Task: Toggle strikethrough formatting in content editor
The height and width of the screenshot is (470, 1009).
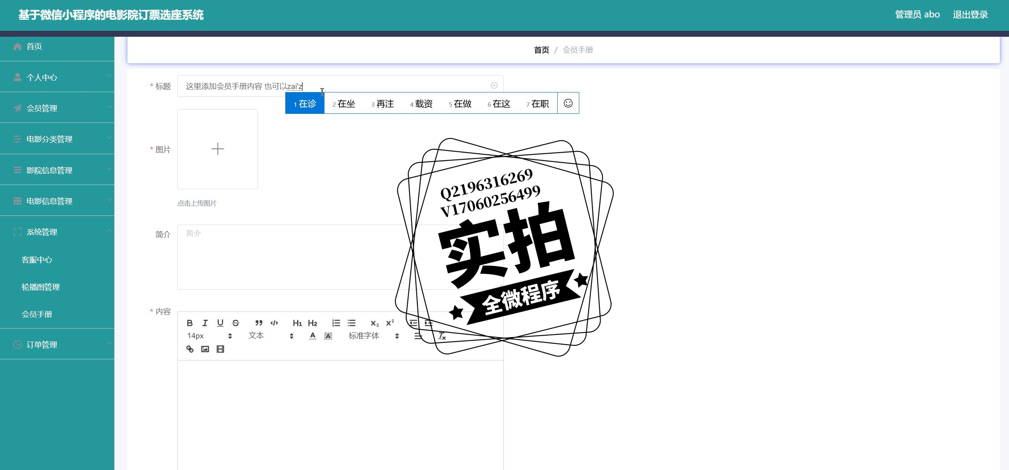Action: click(x=236, y=323)
